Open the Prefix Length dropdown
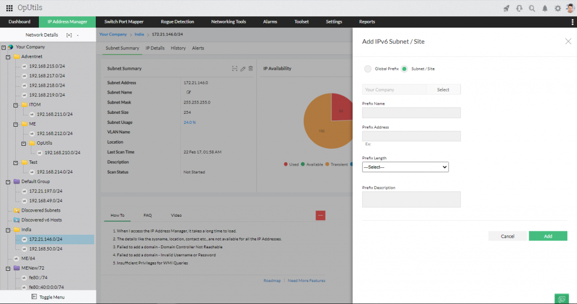The width and height of the screenshot is (577, 304). coord(406,167)
